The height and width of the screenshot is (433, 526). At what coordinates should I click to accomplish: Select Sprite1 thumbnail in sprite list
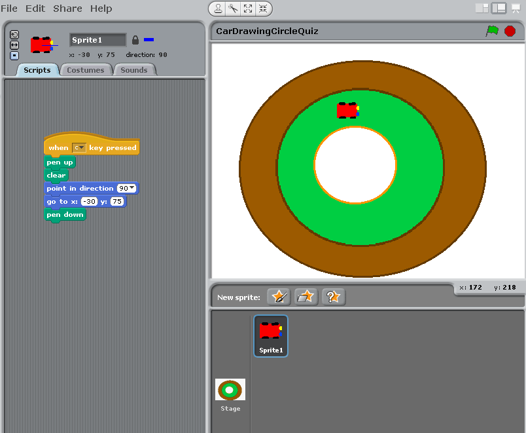(271, 336)
